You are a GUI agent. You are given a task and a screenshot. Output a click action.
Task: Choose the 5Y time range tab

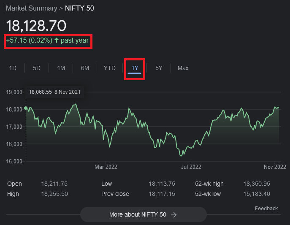159,68
